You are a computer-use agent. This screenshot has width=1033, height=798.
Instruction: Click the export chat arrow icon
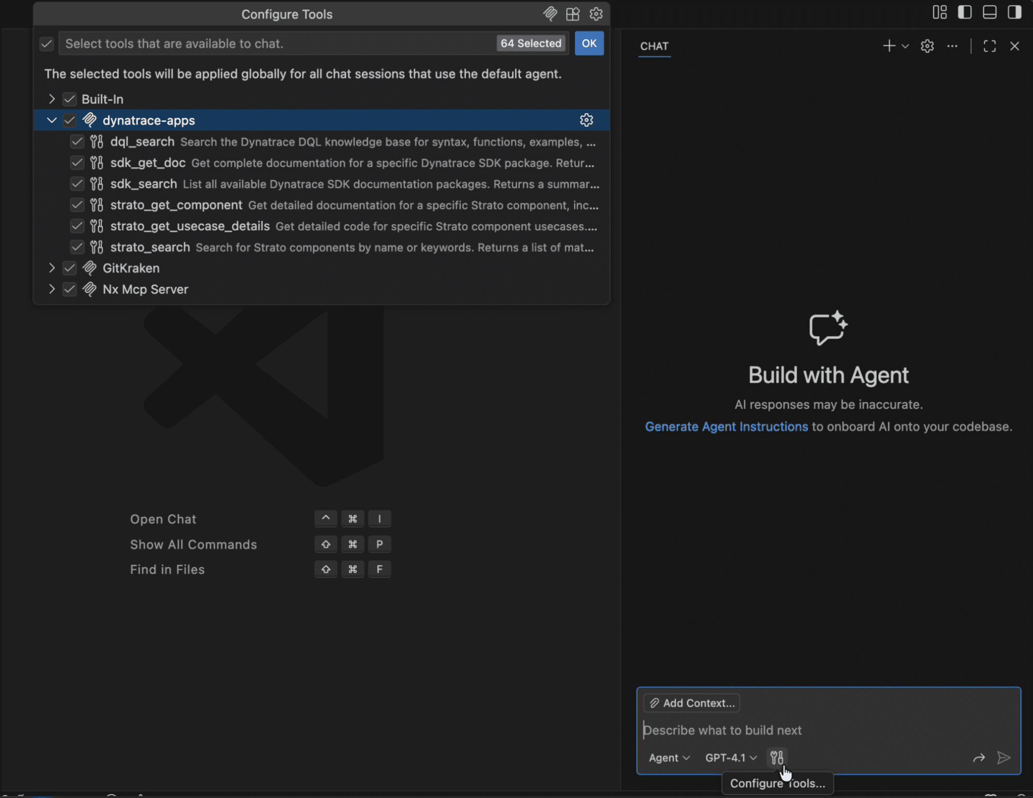point(979,758)
